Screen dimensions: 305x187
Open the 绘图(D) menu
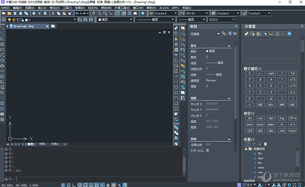tap(80, 8)
